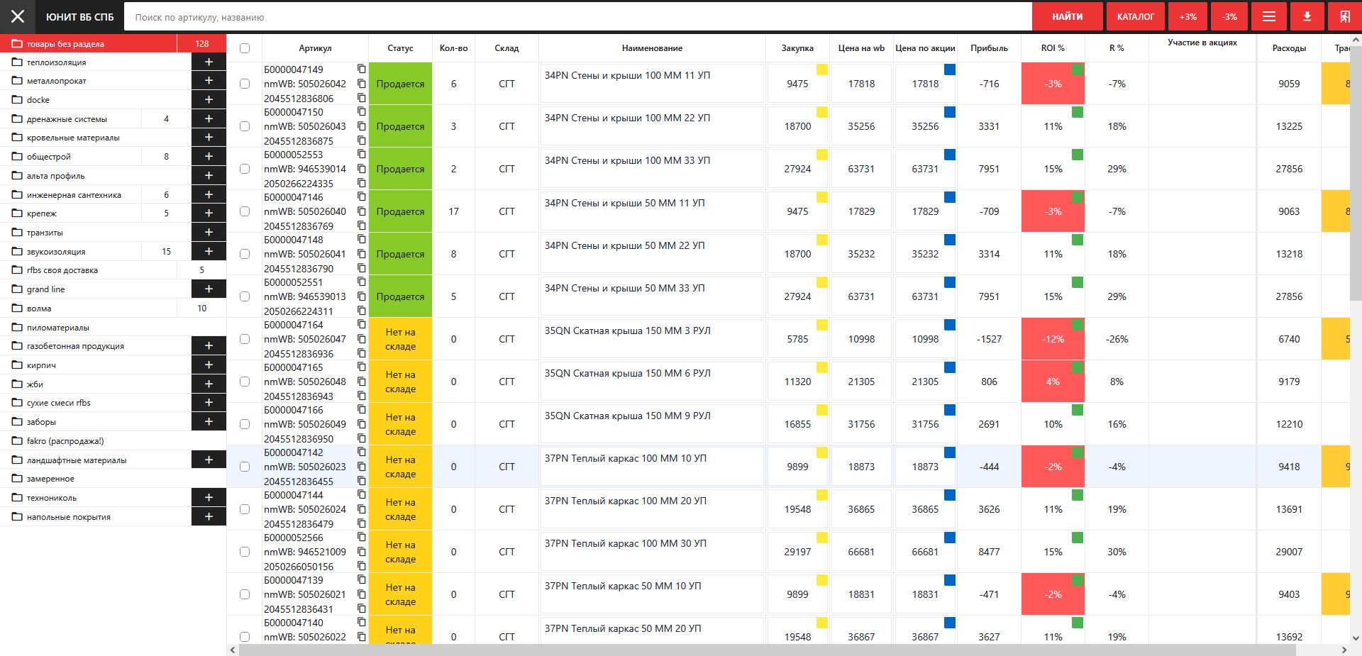This screenshot has height=656, width=1362.
Task: Click the blue marker in promo price cell 21305
Action: point(950,367)
